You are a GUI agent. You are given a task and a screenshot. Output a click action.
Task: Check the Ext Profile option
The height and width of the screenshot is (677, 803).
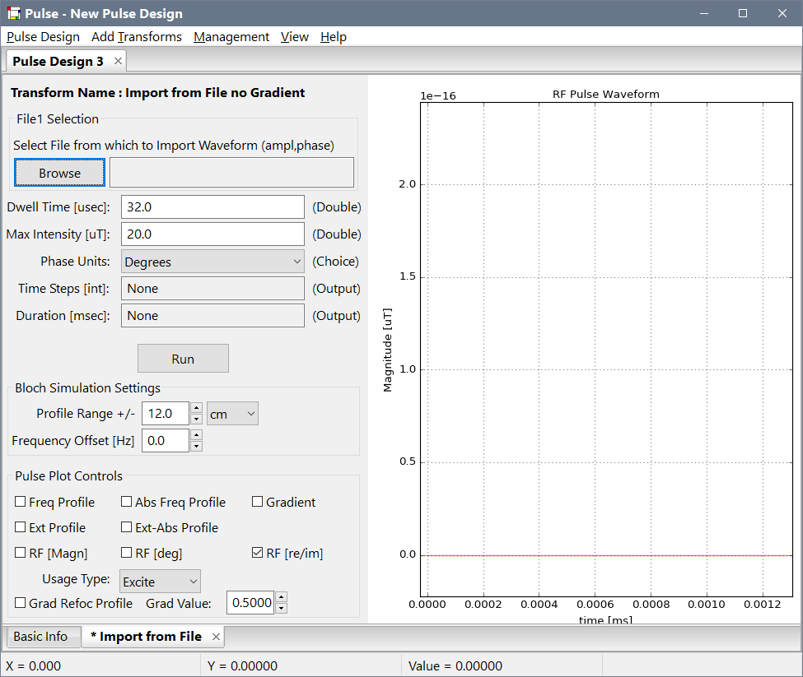[x=21, y=527]
